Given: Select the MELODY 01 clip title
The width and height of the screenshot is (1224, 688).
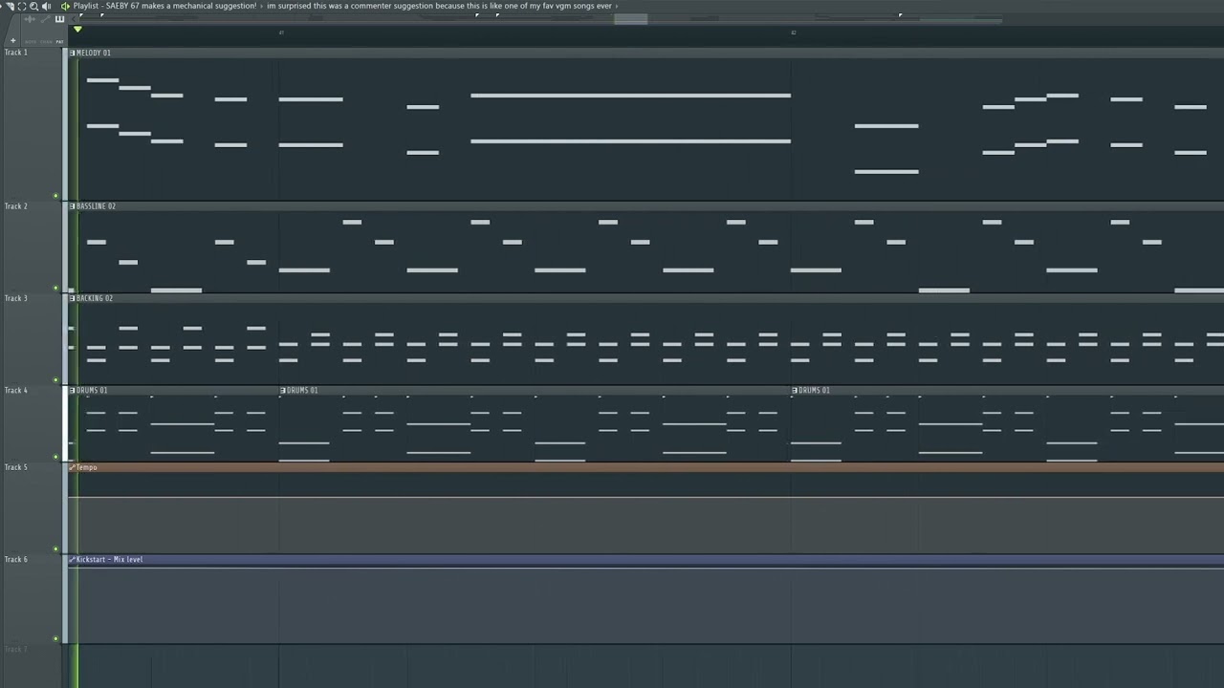Looking at the screenshot, I should 94,53.
